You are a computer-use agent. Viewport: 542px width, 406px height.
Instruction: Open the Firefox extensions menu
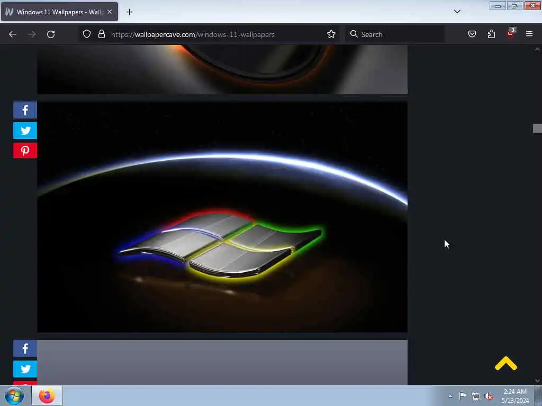pos(491,34)
